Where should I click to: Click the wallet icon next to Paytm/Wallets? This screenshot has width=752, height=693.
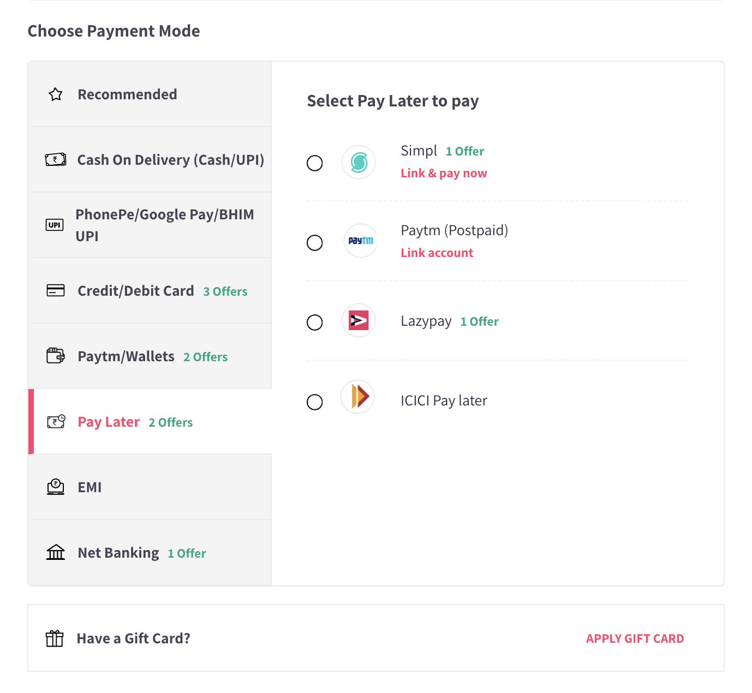click(x=55, y=356)
